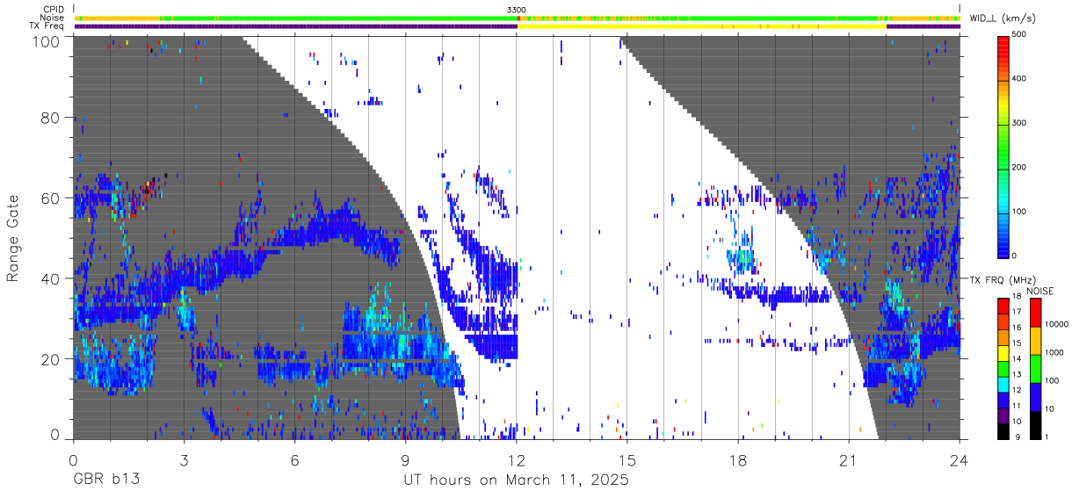
Task: Click the blue segment of the NOISE color bar
Action: click(1036, 397)
